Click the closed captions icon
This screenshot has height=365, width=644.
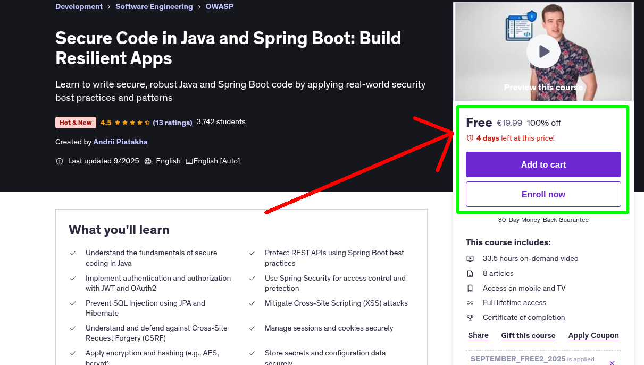[x=189, y=161]
